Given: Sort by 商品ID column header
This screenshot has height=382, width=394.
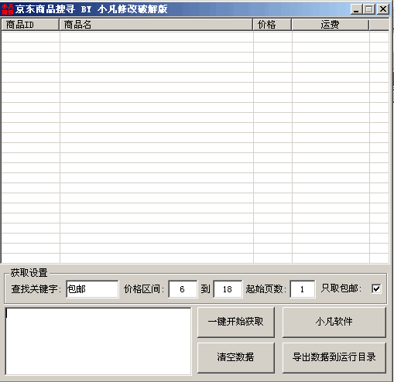Looking at the screenshot, I should tap(30, 25).
